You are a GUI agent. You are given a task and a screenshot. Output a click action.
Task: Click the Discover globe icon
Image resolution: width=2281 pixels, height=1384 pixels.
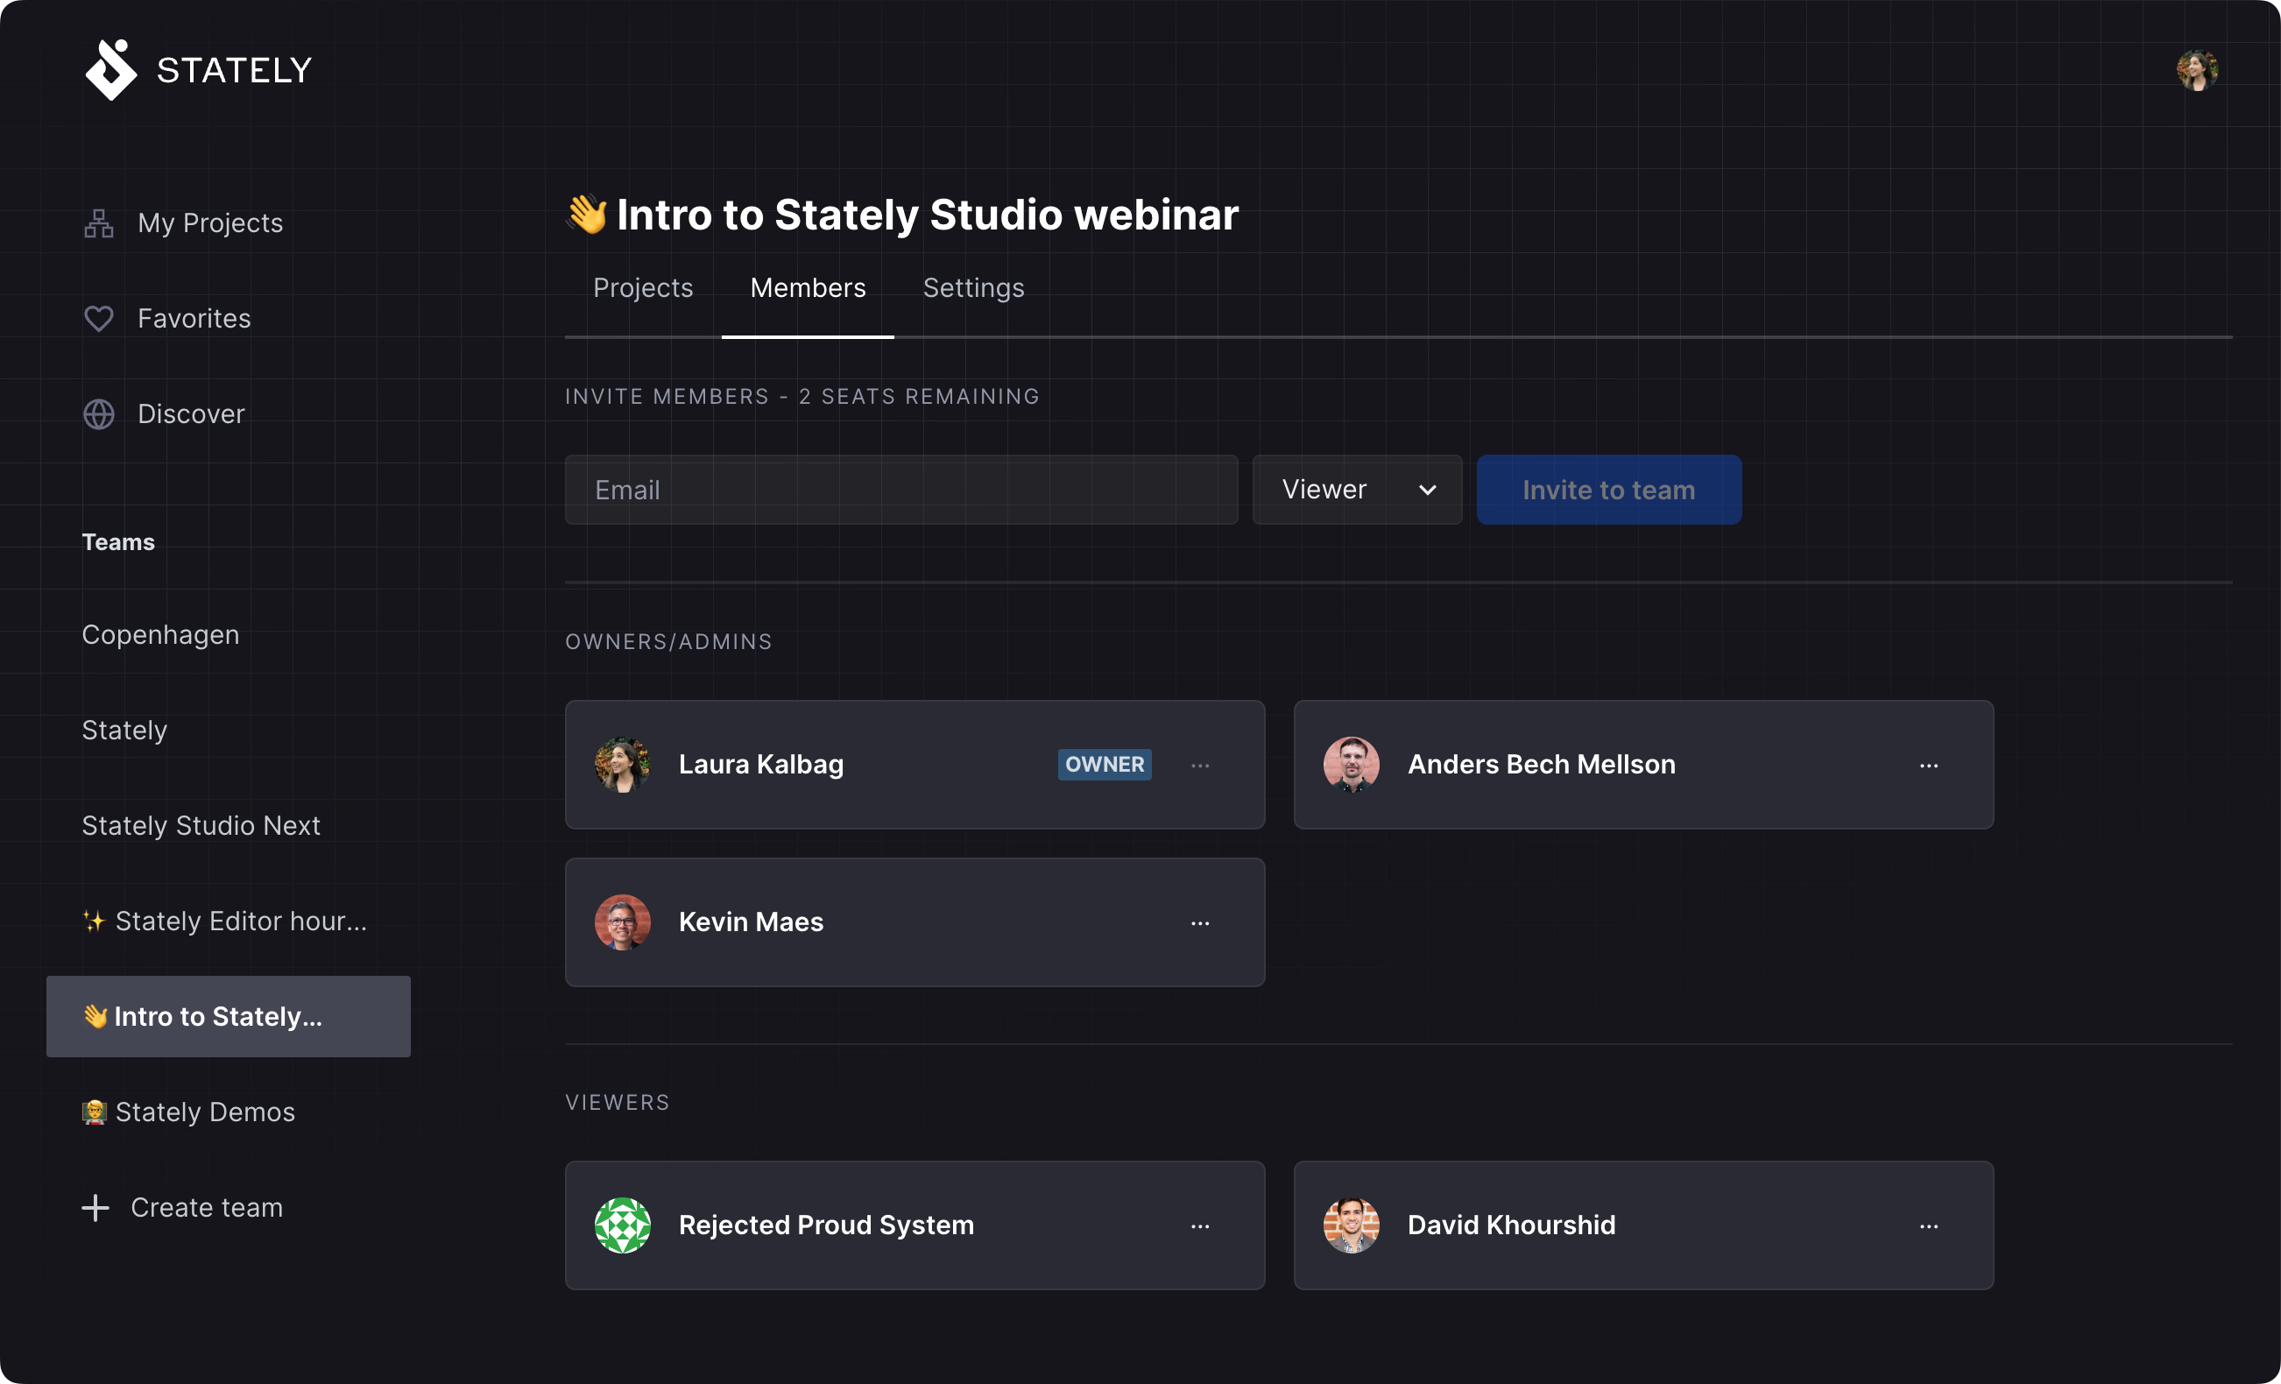tap(98, 413)
